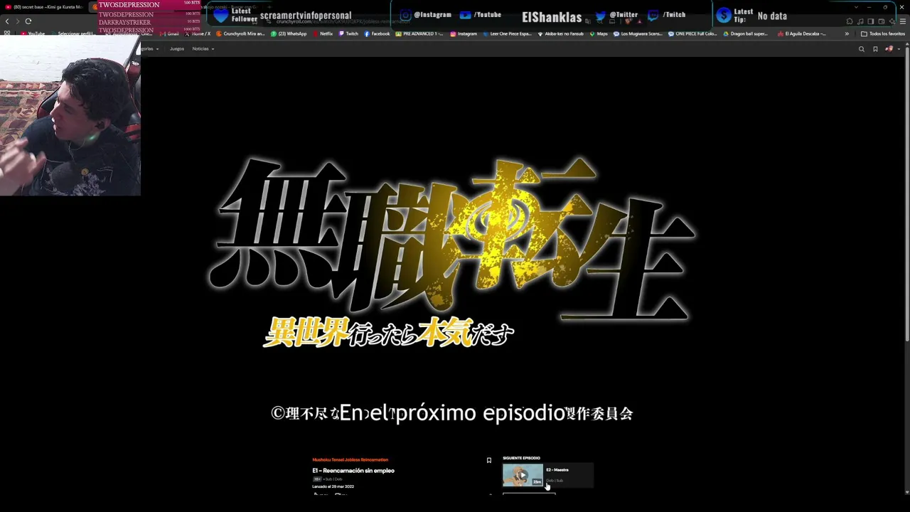The height and width of the screenshot is (512, 910).
Task: Click the Lanzado el 29 mar 2022 date
Action: (x=333, y=486)
